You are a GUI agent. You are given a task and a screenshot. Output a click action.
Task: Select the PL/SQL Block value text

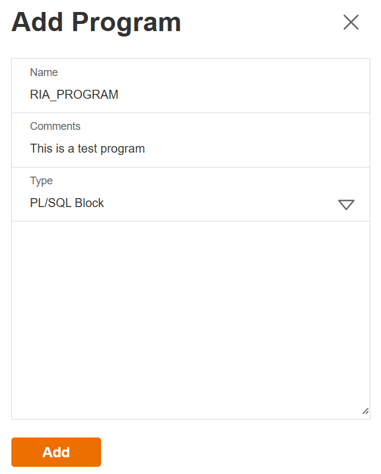click(x=67, y=203)
